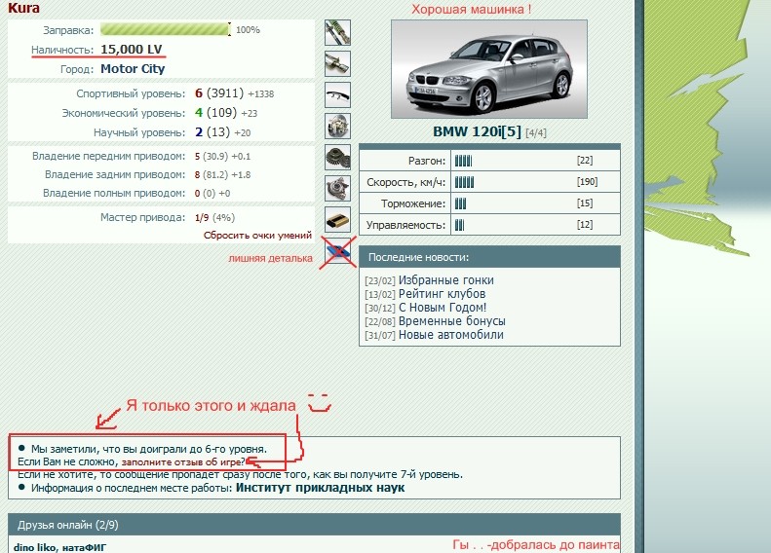The width and height of the screenshot is (771, 553).
Task: Open news item 'Рейтинг клубов'
Action: (443, 294)
